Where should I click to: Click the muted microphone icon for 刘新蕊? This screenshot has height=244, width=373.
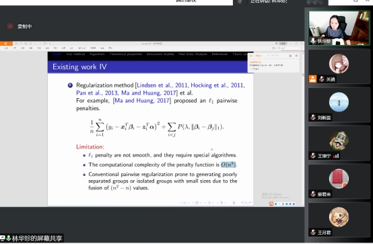tap(313, 118)
